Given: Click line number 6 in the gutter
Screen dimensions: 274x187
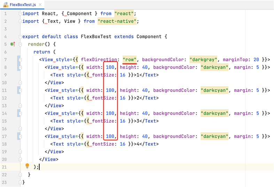Looking at the screenshot, I should click(x=6, y=52).
